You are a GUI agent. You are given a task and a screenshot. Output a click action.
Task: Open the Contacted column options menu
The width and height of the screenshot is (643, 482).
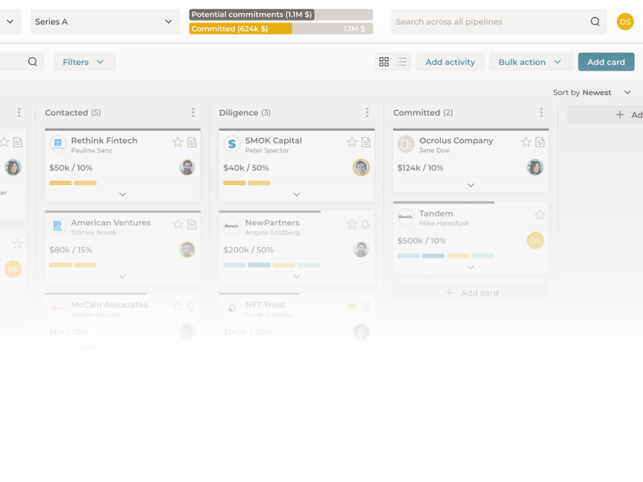(193, 112)
